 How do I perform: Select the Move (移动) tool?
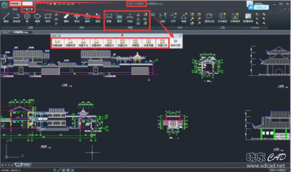click(x=77, y=18)
